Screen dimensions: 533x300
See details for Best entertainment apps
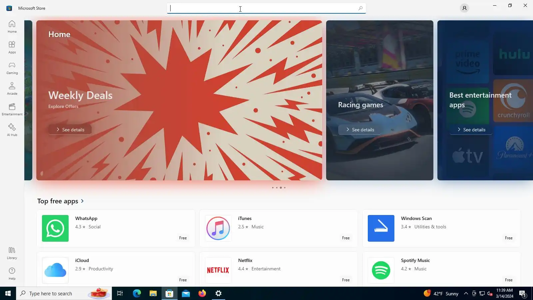[471, 130]
